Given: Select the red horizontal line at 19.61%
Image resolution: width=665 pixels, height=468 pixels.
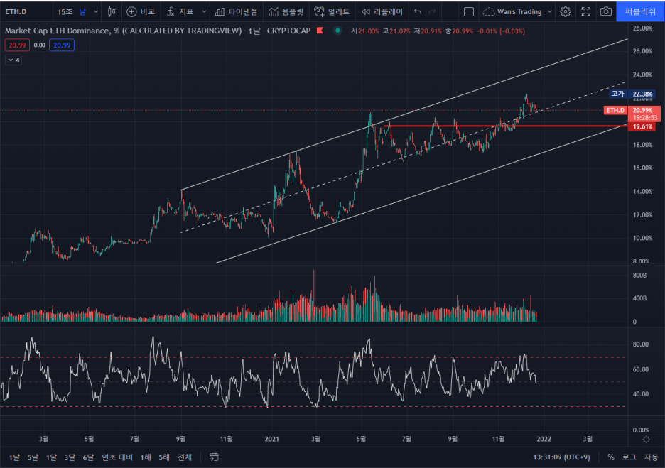Looking at the screenshot, I should 506,126.
